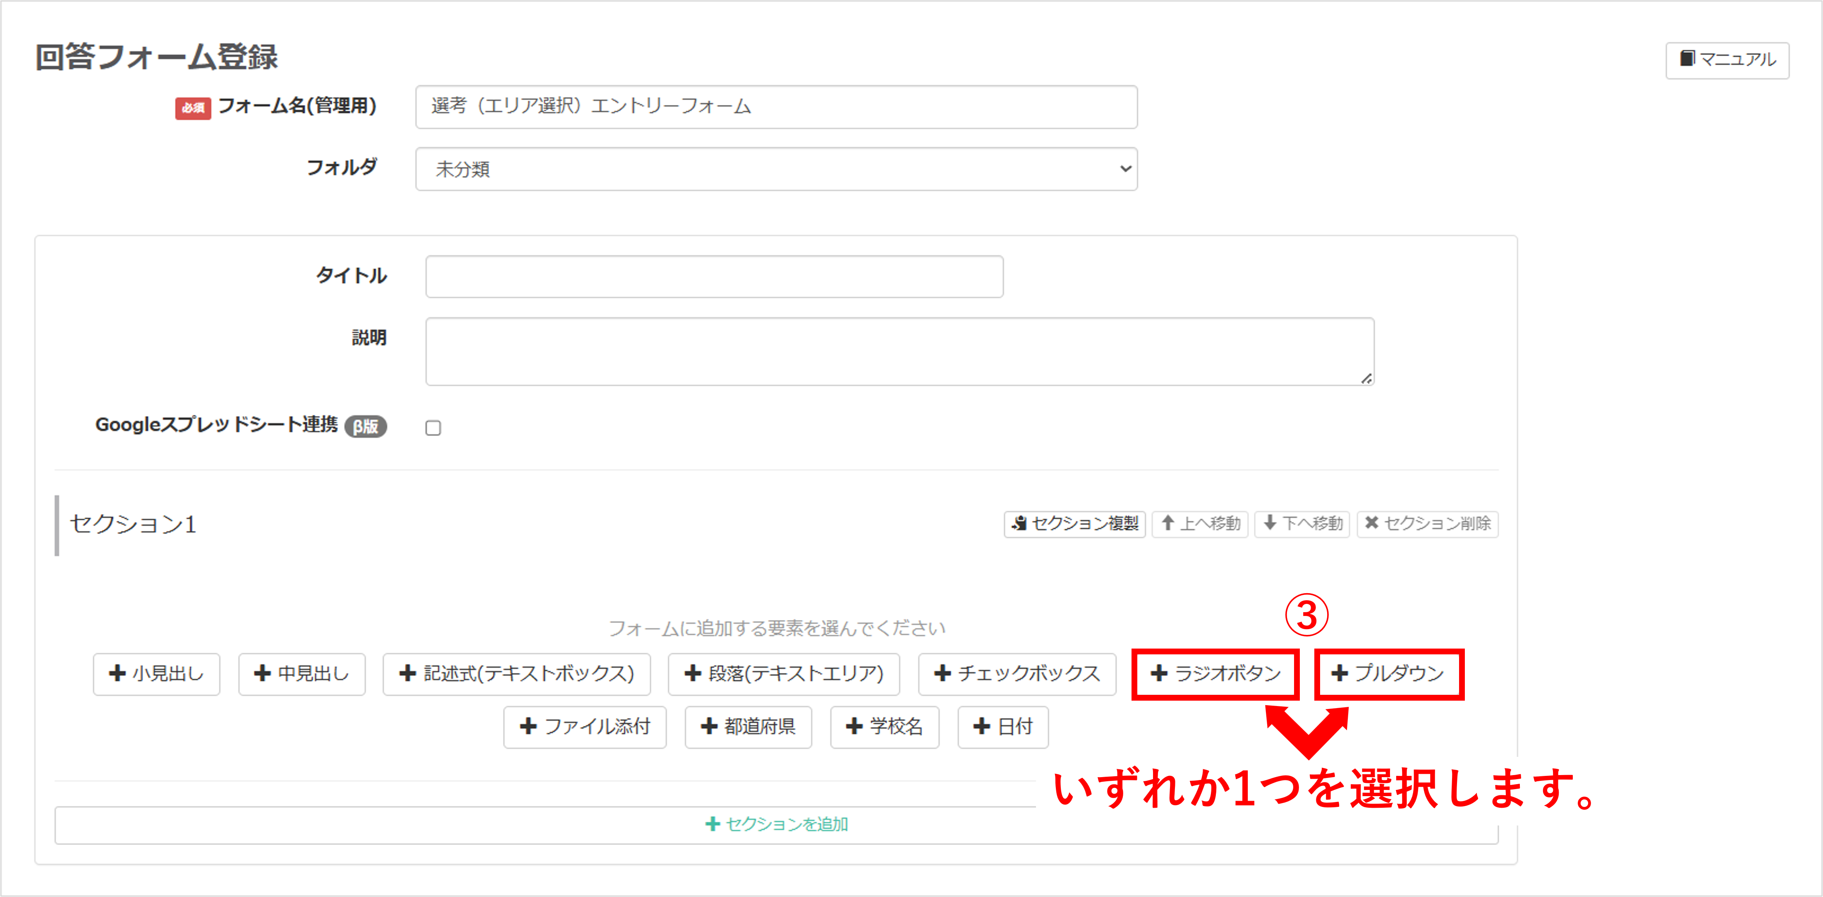Viewport: 1823px width, 897px height.
Task: Add a ファイル添付 file attachment element
Action: pos(584,727)
